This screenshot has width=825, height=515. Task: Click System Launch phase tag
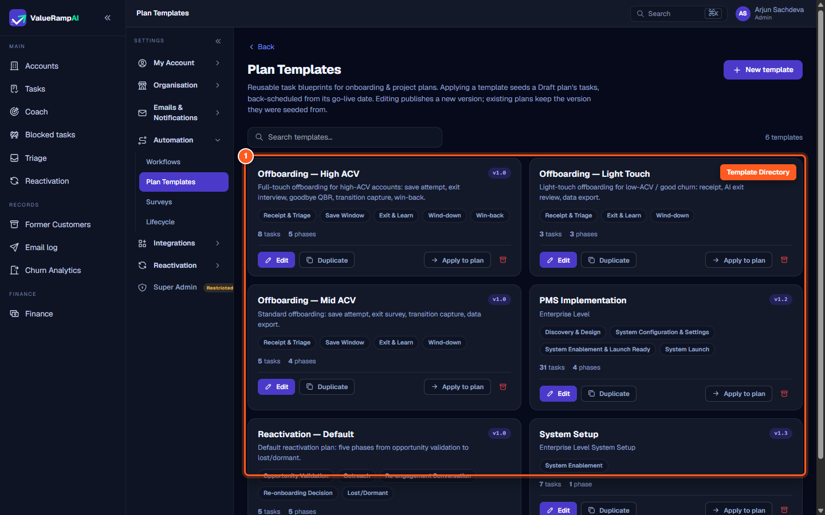tap(687, 350)
